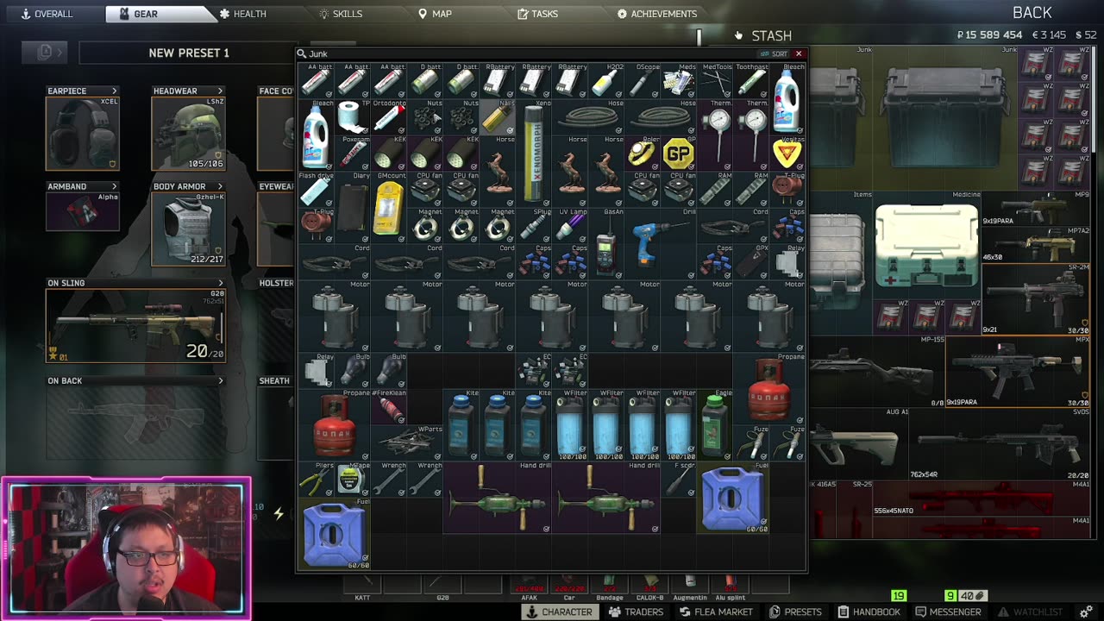Click the #FireKlean gun lube item
The height and width of the screenshot is (621, 1104).
pyautogui.click(x=389, y=407)
